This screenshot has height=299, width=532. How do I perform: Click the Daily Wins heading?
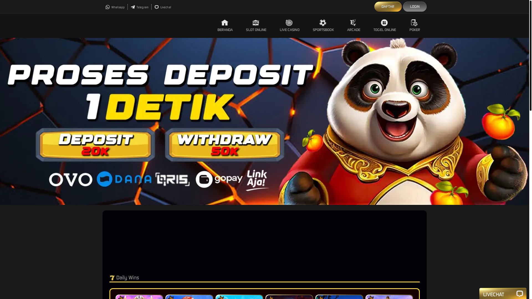(x=127, y=278)
